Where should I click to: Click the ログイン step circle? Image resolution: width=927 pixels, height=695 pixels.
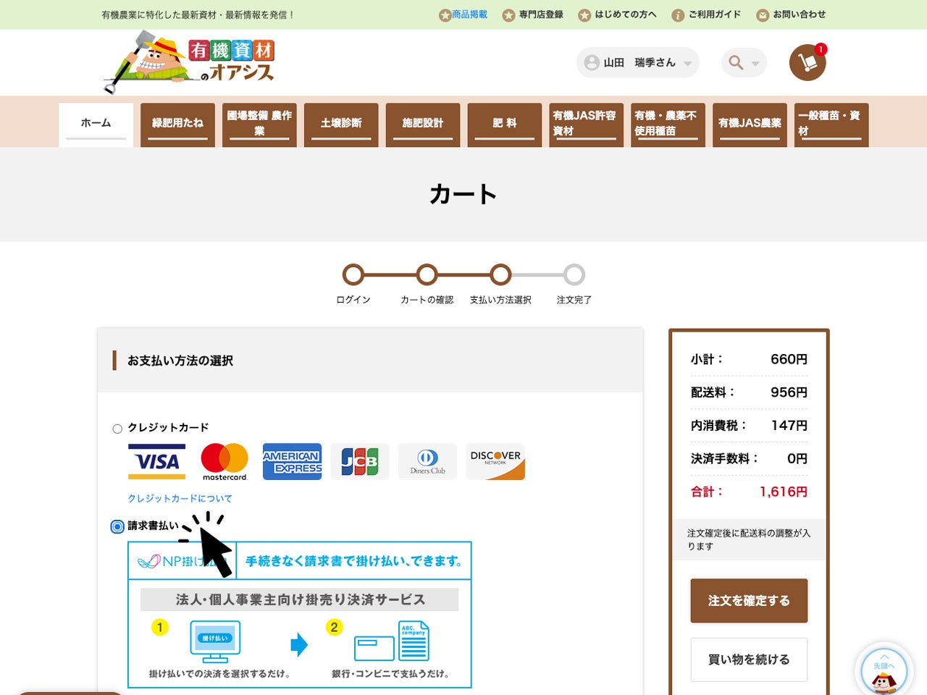tap(353, 275)
